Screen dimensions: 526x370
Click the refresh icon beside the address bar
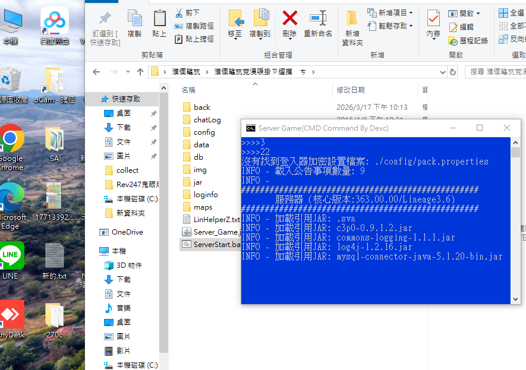pyautogui.click(x=453, y=72)
